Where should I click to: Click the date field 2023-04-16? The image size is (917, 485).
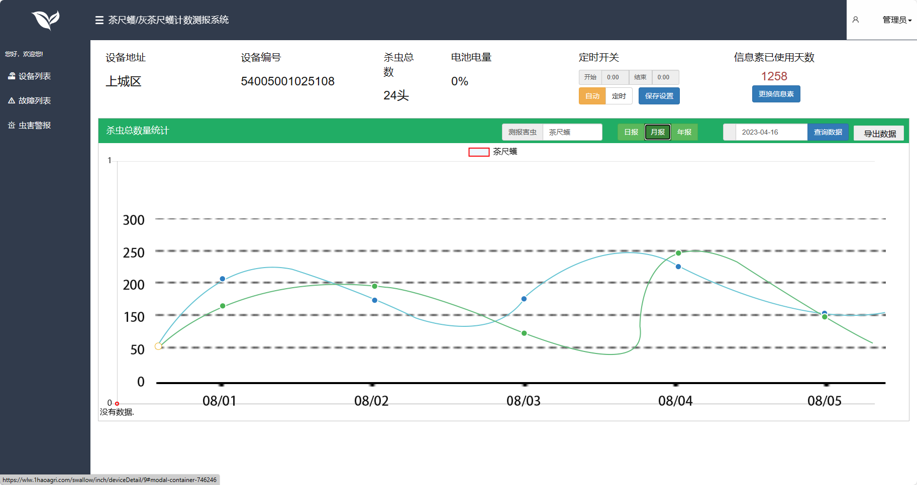[x=771, y=132]
